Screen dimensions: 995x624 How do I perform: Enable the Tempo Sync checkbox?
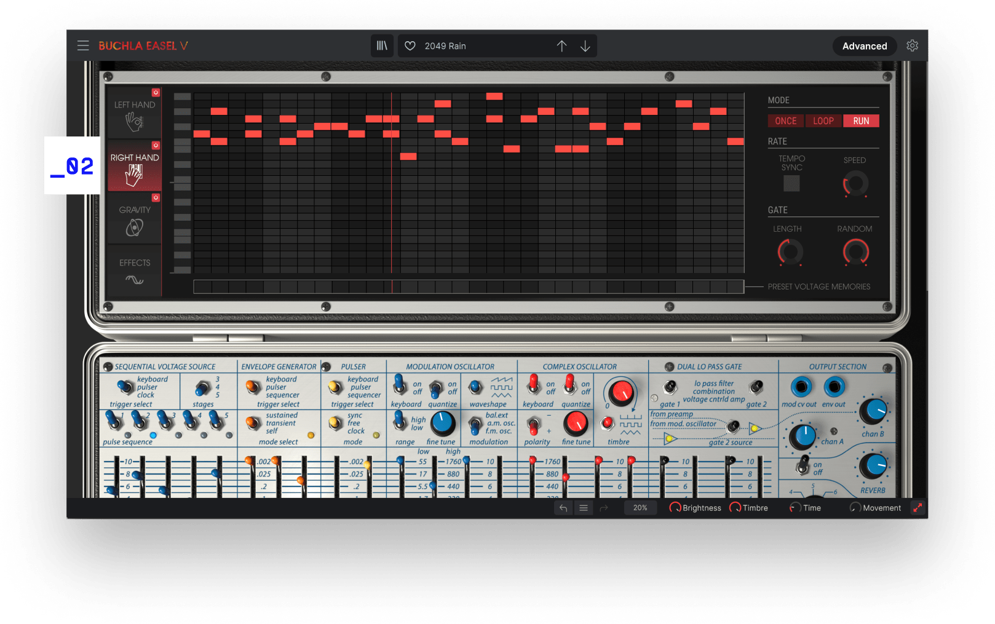791,183
